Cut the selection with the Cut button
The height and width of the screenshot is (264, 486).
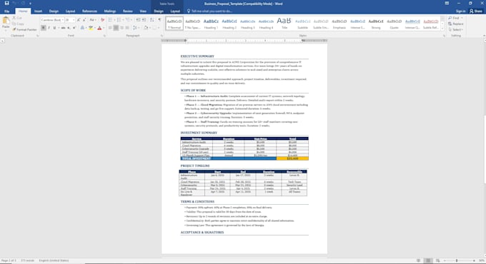[17, 18]
